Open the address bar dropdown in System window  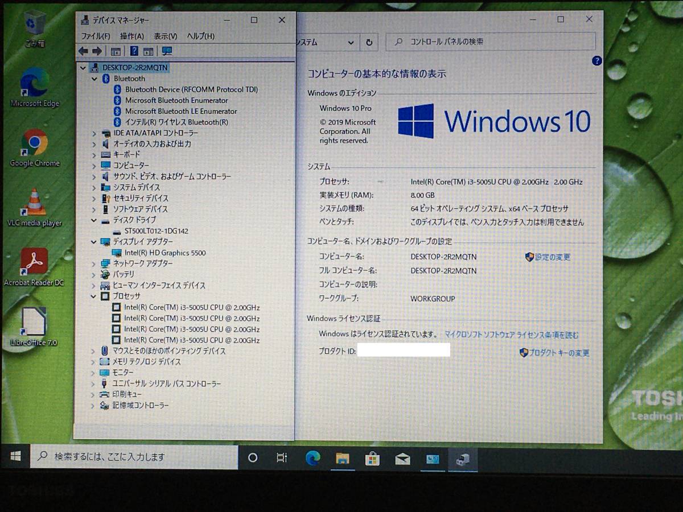351,42
